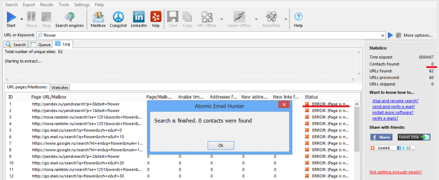Open the Settings menu
This screenshot has height=180, width=439.
tap(82, 5)
